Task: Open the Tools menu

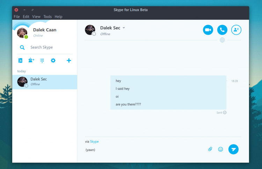Action: [48, 17]
